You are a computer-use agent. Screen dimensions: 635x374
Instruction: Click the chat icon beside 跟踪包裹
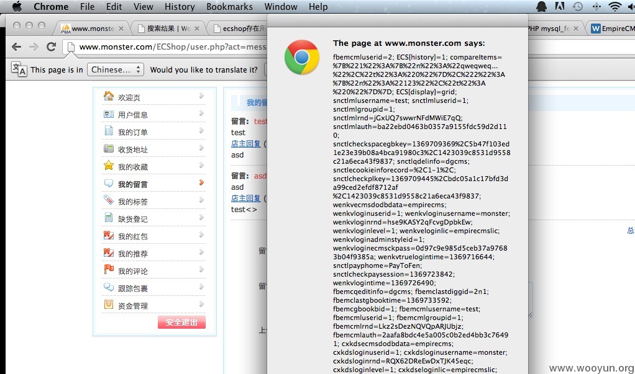click(109, 287)
